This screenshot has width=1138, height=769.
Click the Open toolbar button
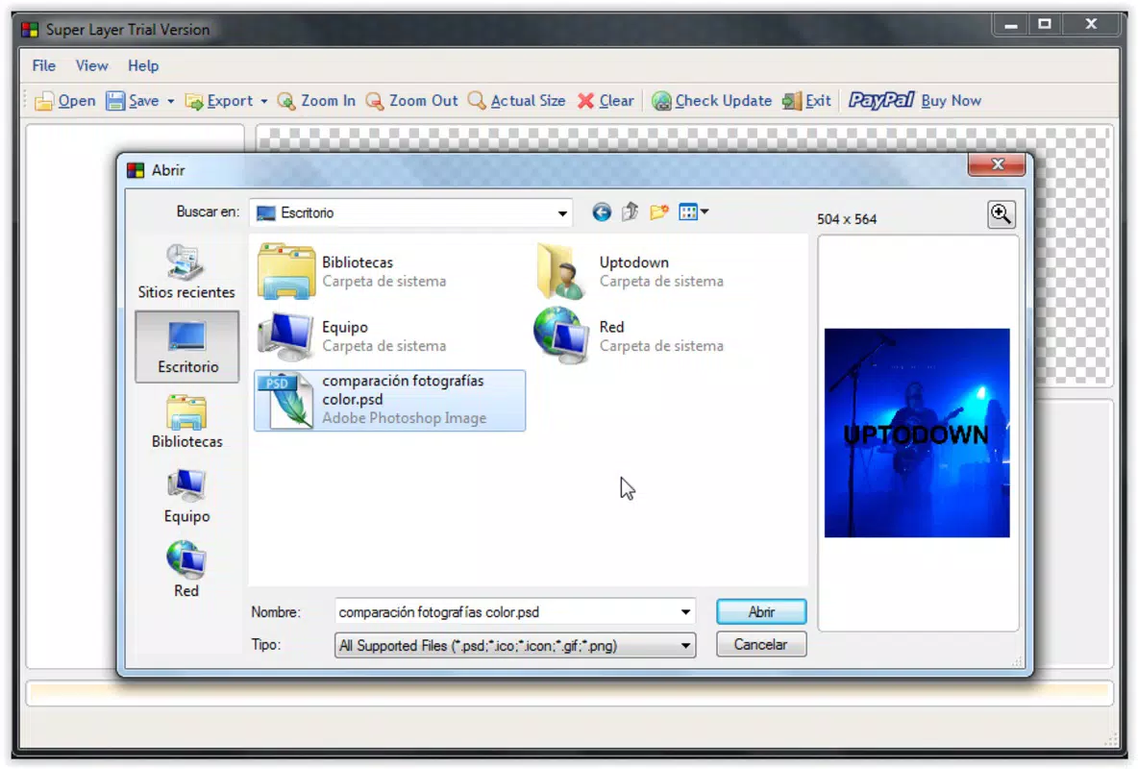click(65, 101)
